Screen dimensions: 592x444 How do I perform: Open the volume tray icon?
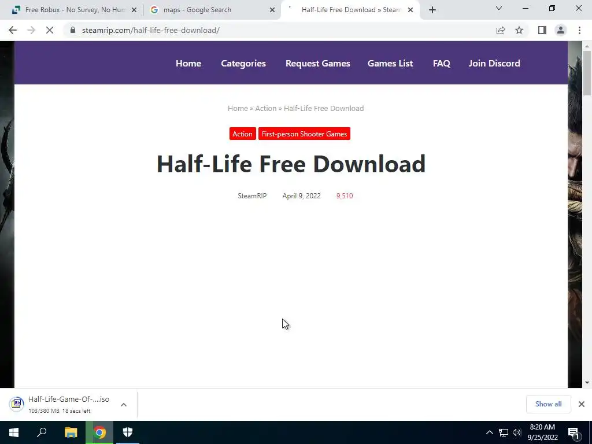click(x=517, y=432)
